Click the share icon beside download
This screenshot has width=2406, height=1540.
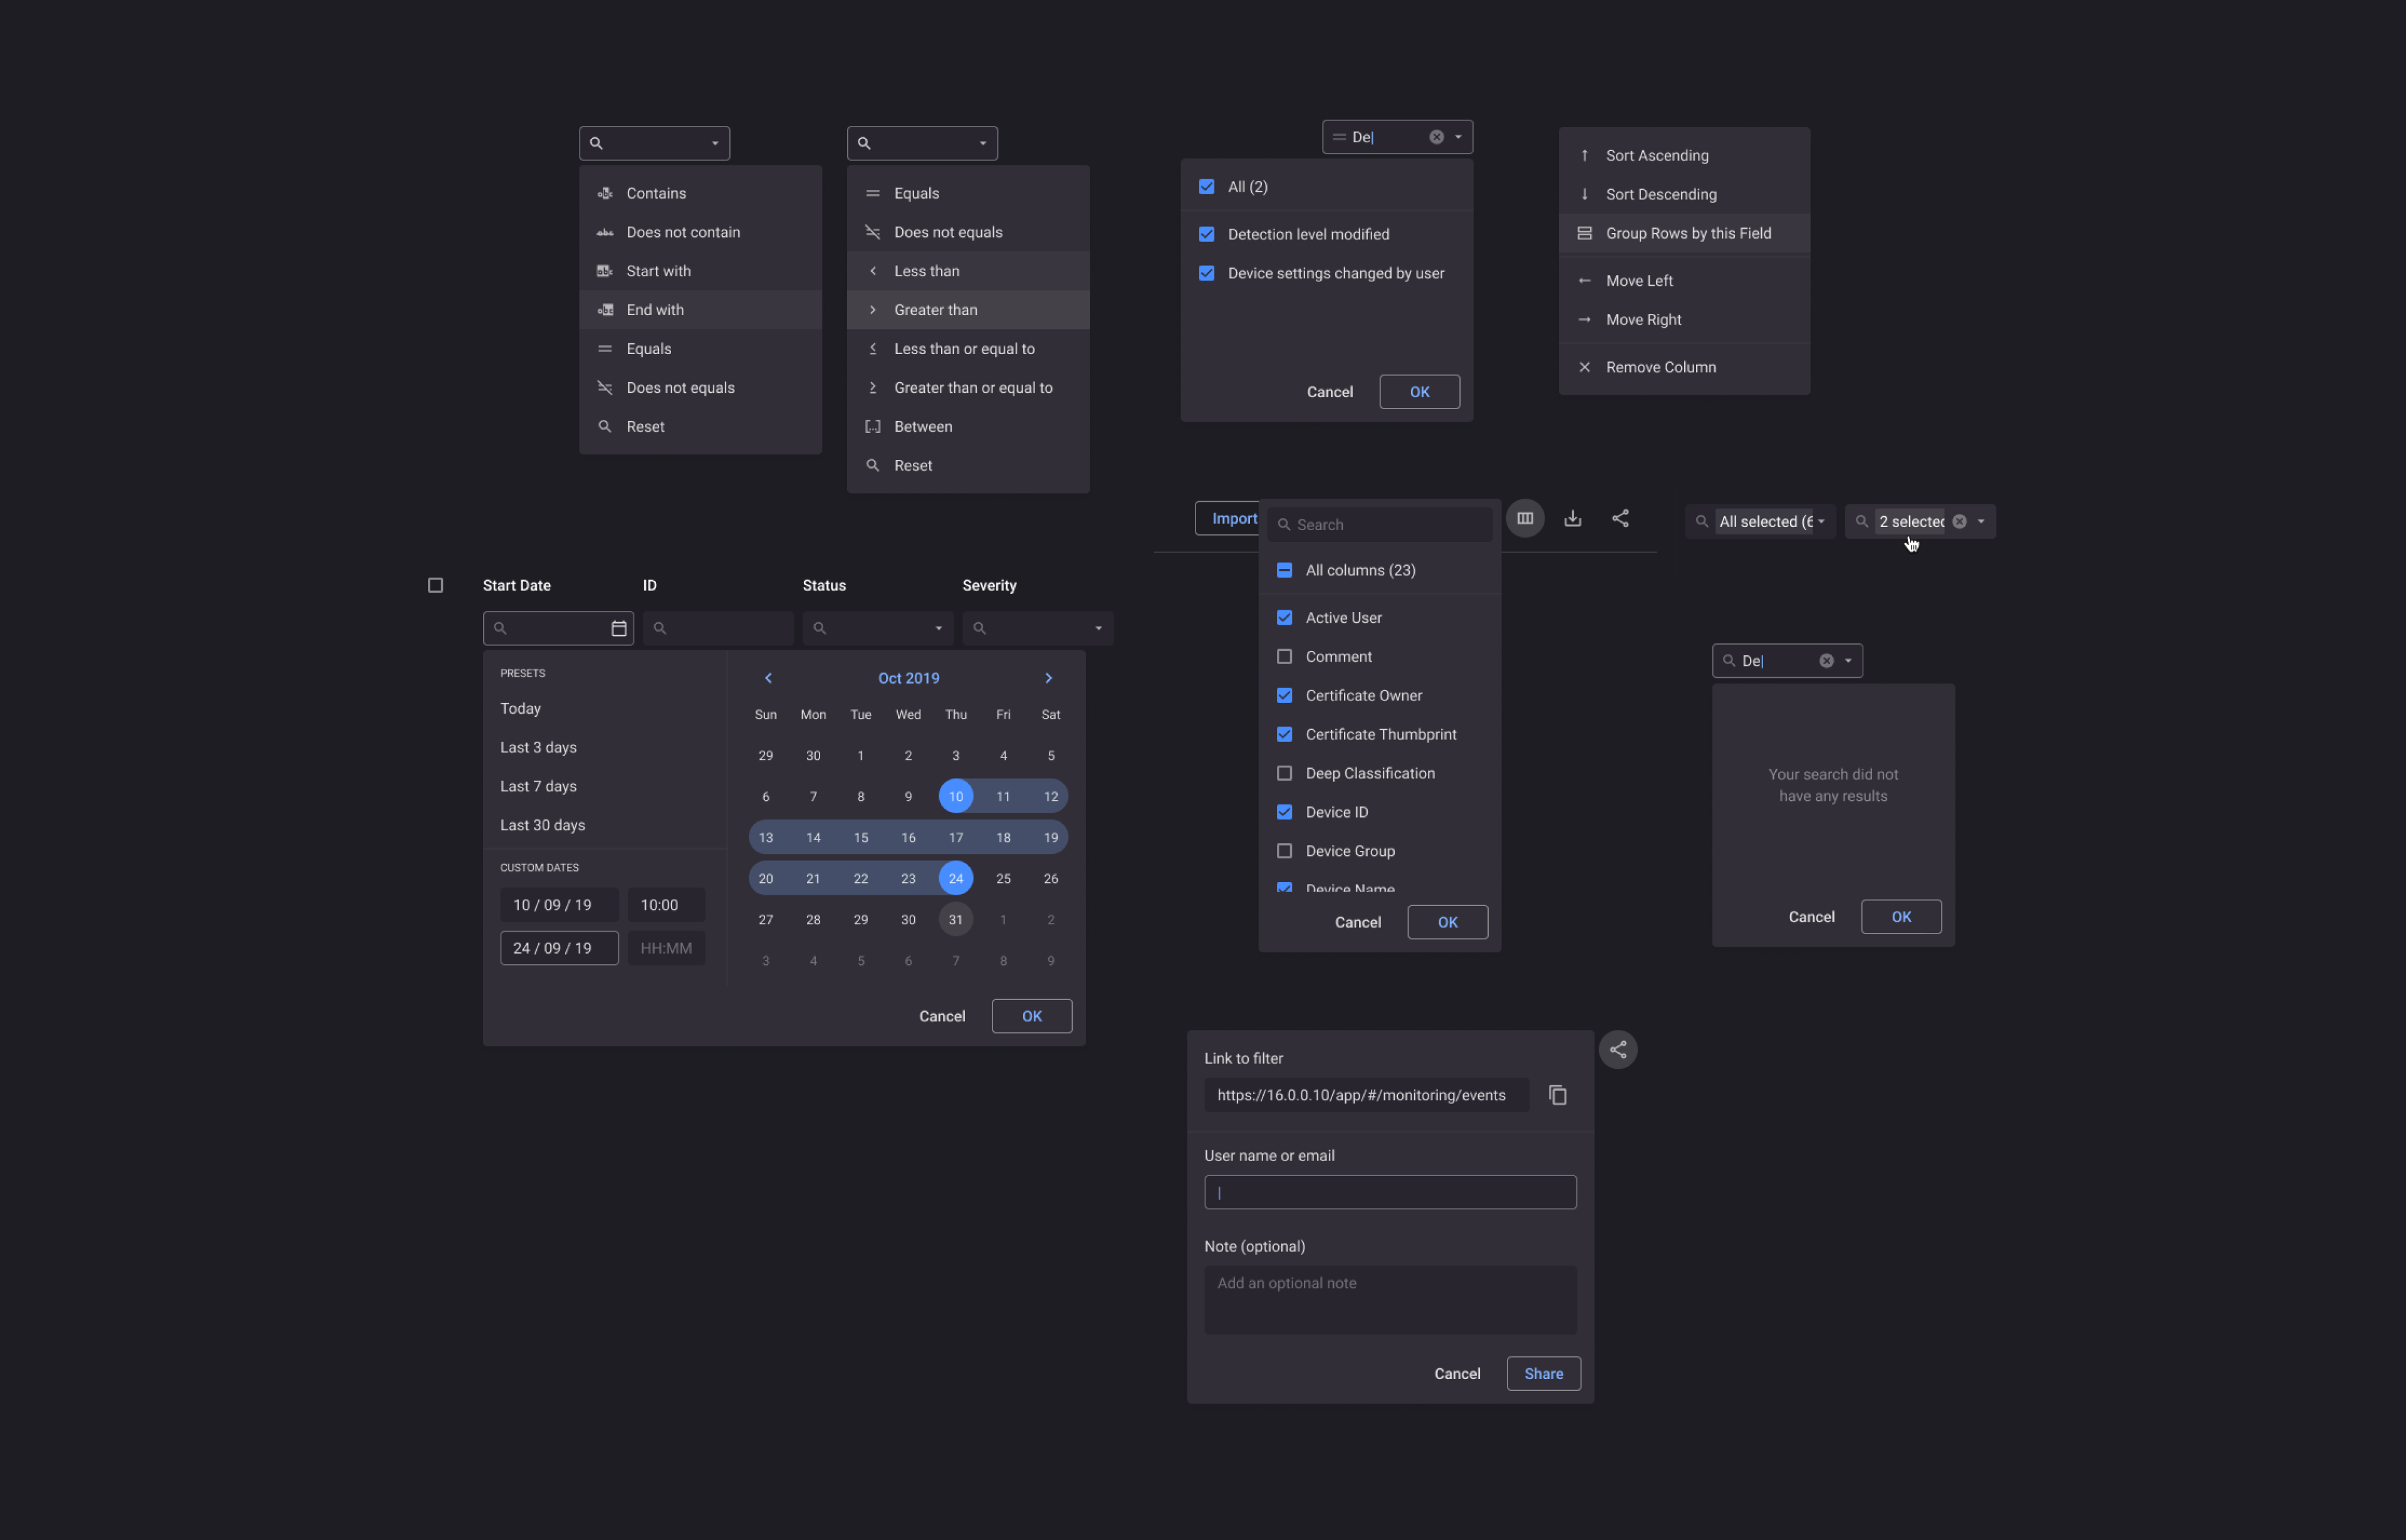tap(1620, 518)
